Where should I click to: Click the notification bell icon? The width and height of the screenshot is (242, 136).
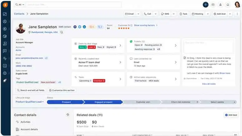click(228, 5)
